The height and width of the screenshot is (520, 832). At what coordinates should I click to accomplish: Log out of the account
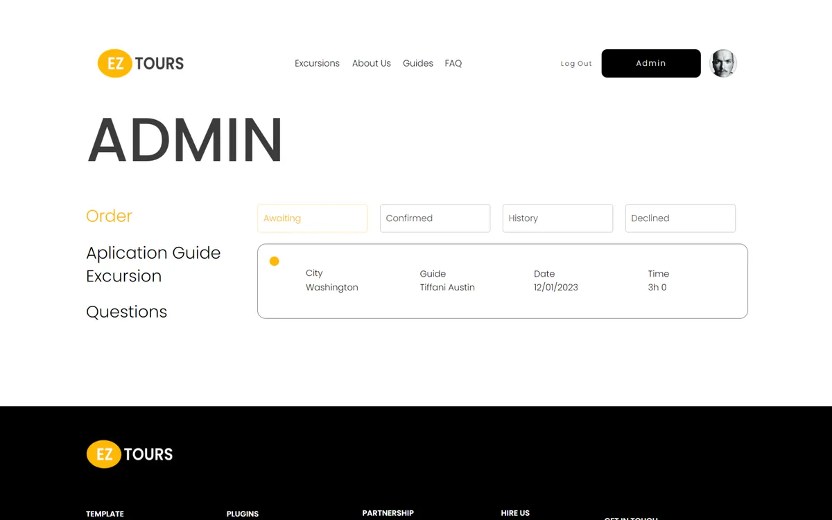(576, 64)
